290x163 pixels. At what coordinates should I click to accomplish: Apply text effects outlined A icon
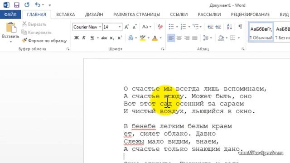tap(131, 38)
